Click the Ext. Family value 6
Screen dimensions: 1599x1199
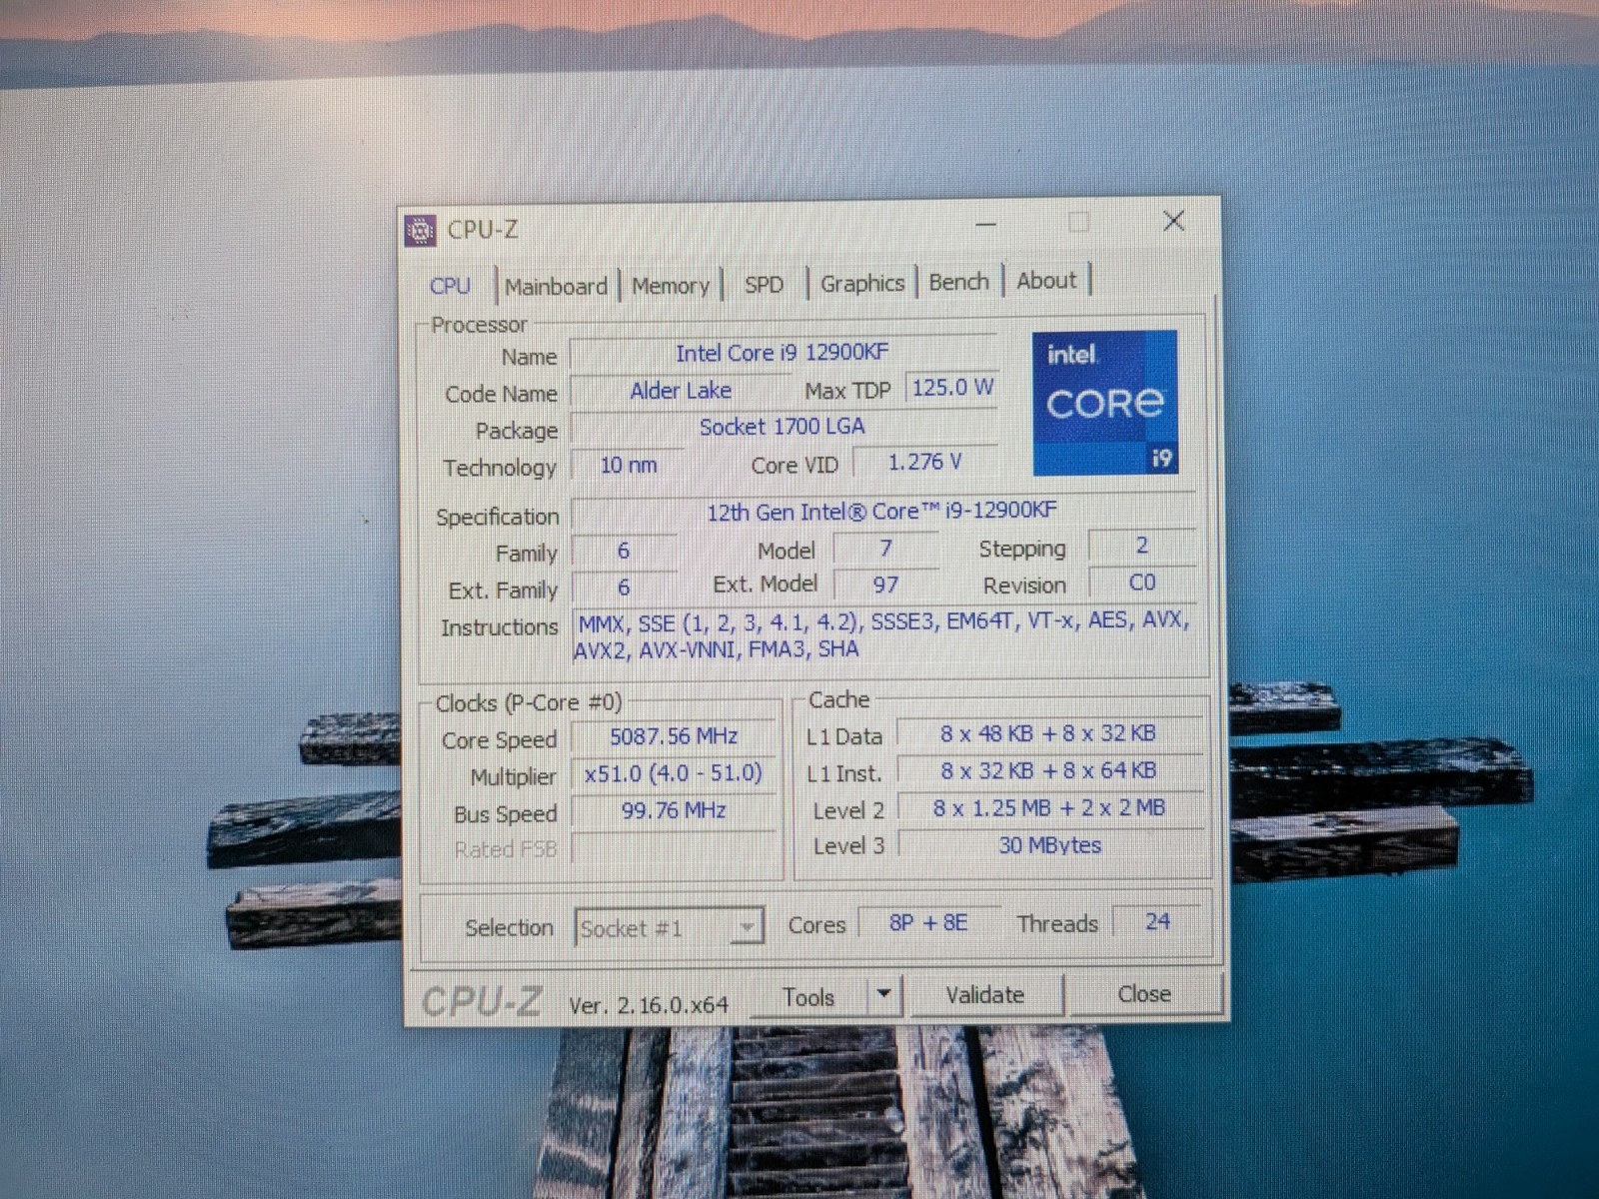(x=624, y=588)
